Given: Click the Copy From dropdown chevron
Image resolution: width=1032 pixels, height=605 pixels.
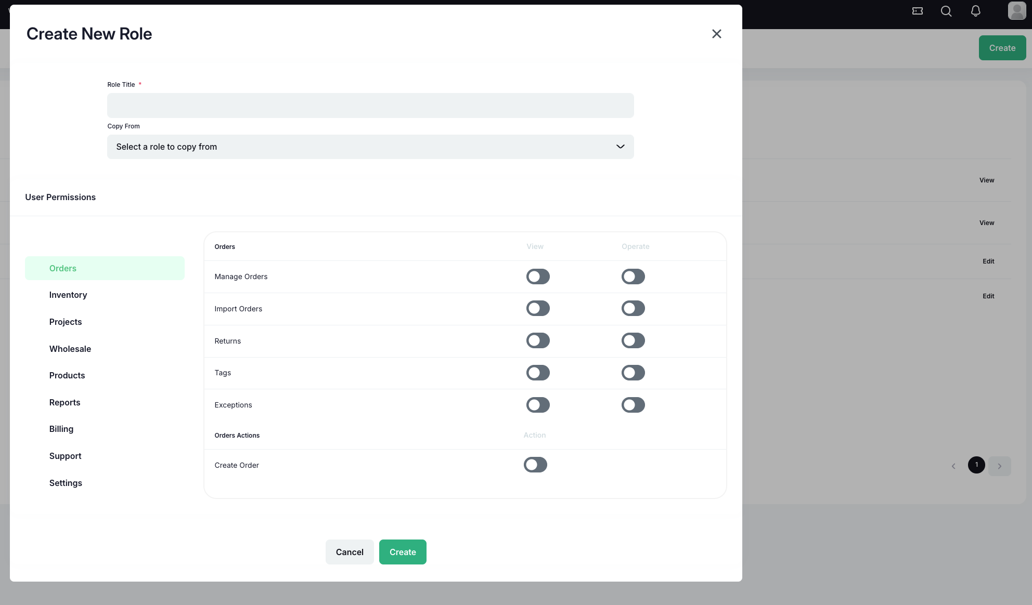Looking at the screenshot, I should tap(620, 147).
